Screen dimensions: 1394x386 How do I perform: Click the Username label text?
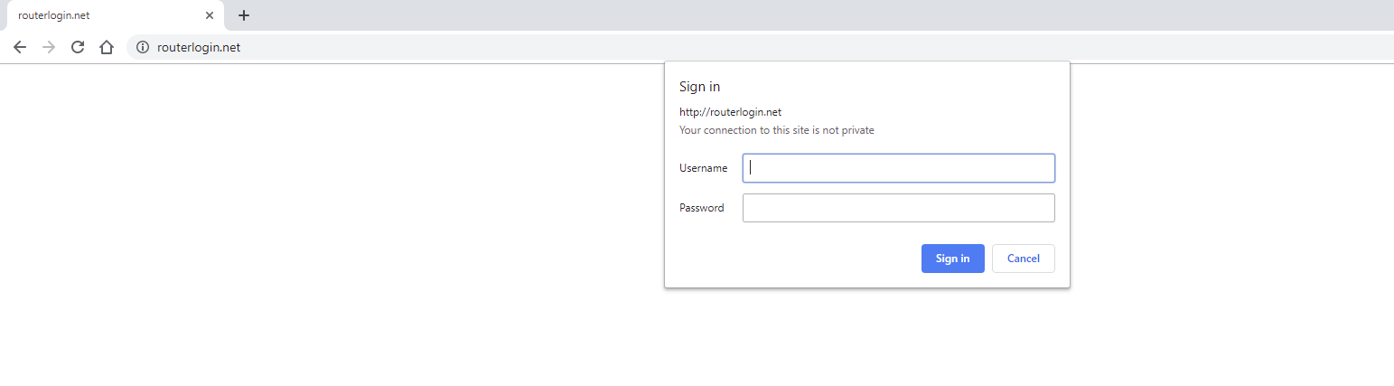[703, 168]
